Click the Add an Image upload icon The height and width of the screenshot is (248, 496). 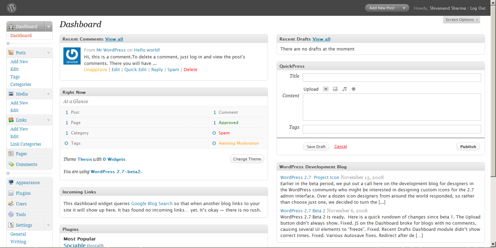(326, 89)
